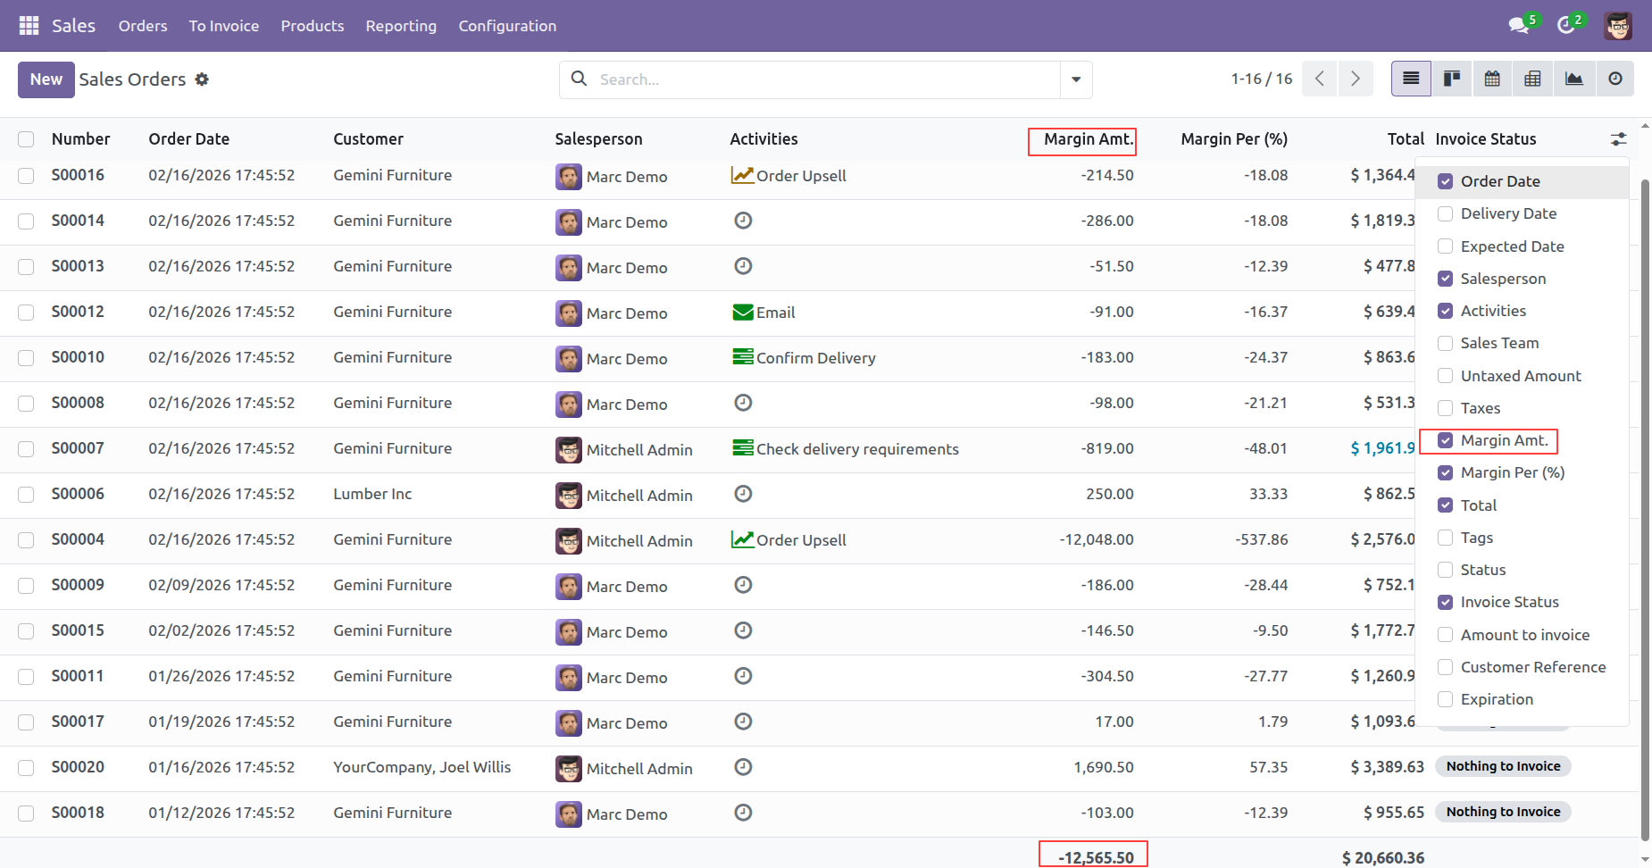The height and width of the screenshot is (868, 1652).
Task: Open the user avatar menu
Action: point(1617,26)
